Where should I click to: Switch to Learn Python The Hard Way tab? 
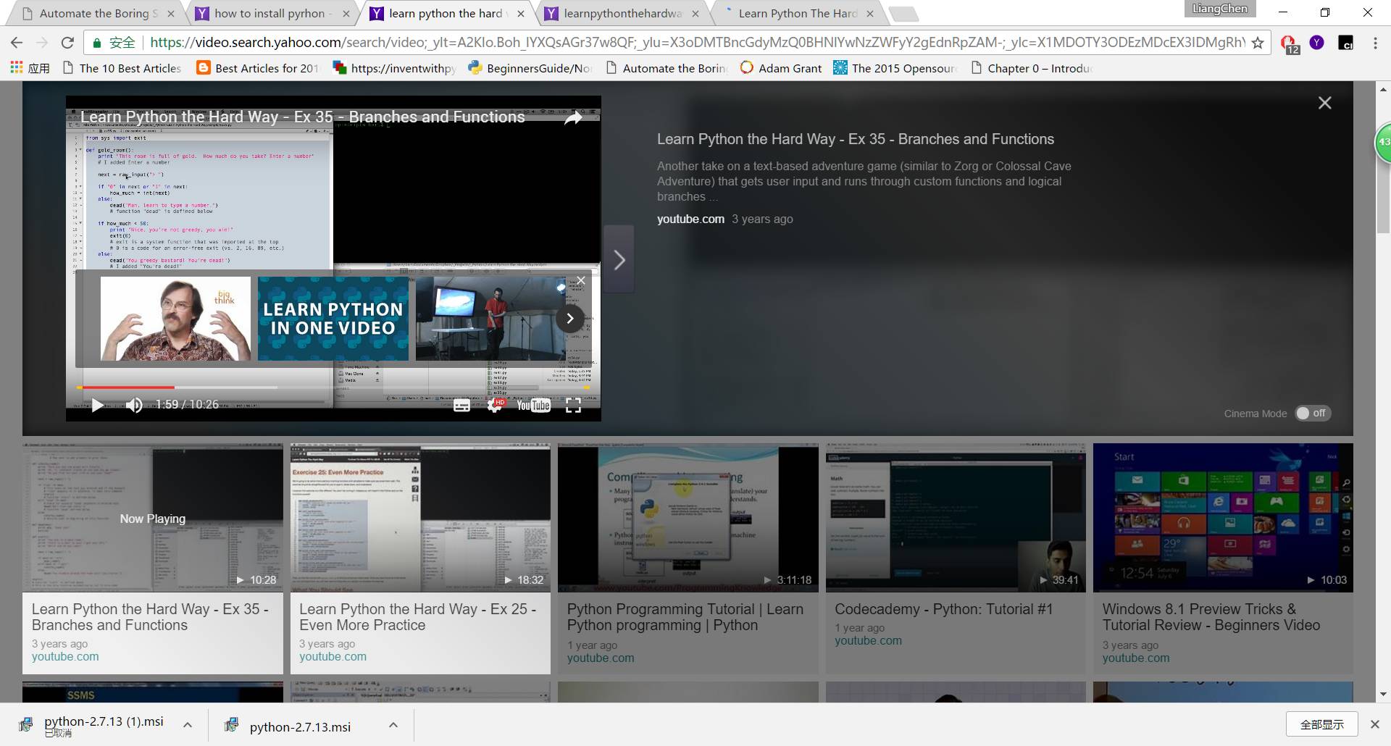coord(797,13)
